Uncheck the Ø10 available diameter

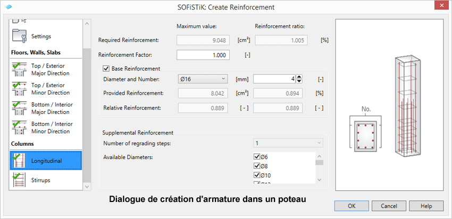click(256, 175)
